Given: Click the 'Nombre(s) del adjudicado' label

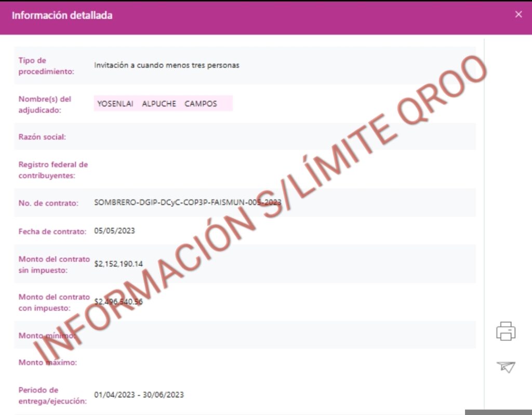Looking at the screenshot, I should (45, 104).
